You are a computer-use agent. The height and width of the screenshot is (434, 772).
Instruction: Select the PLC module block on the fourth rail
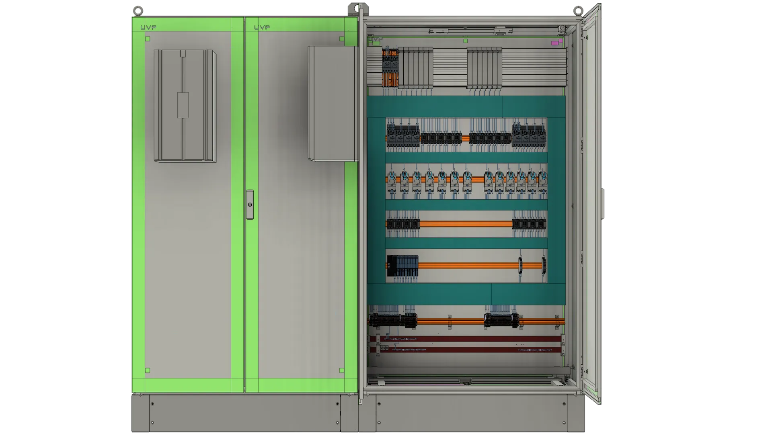(402, 266)
